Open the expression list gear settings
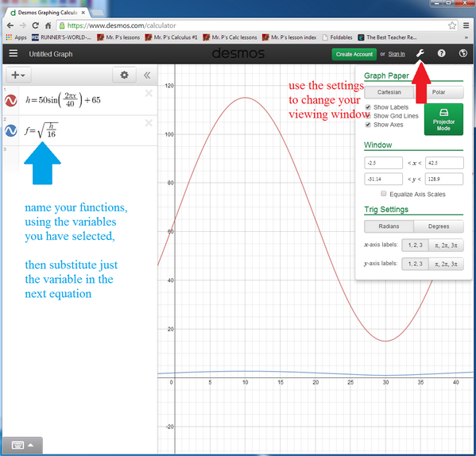This screenshot has height=456, width=476. click(124, 75)
